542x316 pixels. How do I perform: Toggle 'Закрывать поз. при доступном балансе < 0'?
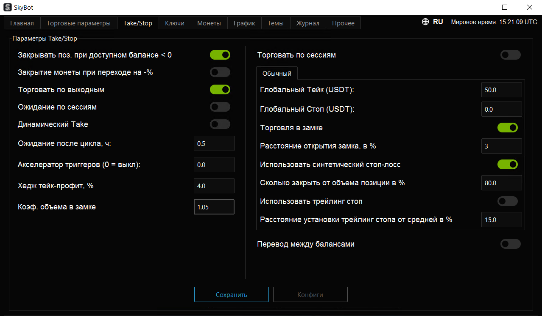220,55
